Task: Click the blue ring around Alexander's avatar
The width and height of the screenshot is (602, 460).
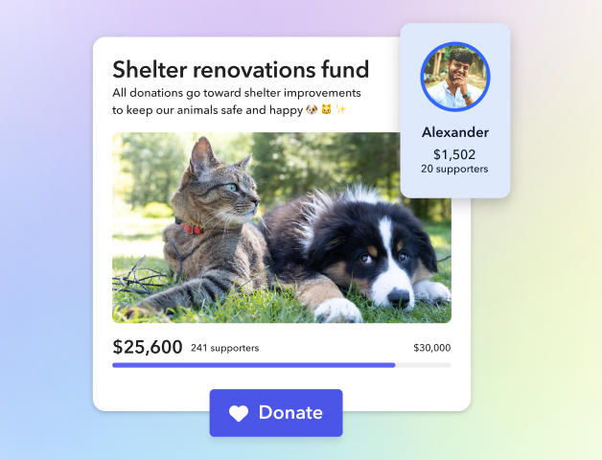Action: click(x=455, y=43)
